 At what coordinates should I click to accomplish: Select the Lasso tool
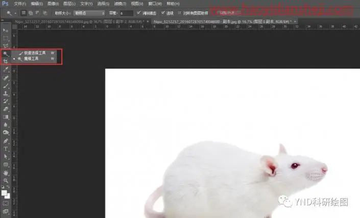tap(6, 46)
